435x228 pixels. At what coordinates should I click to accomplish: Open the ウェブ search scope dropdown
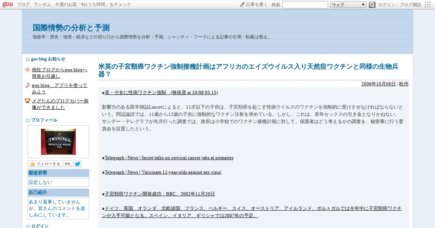click(x=348, y=5)
